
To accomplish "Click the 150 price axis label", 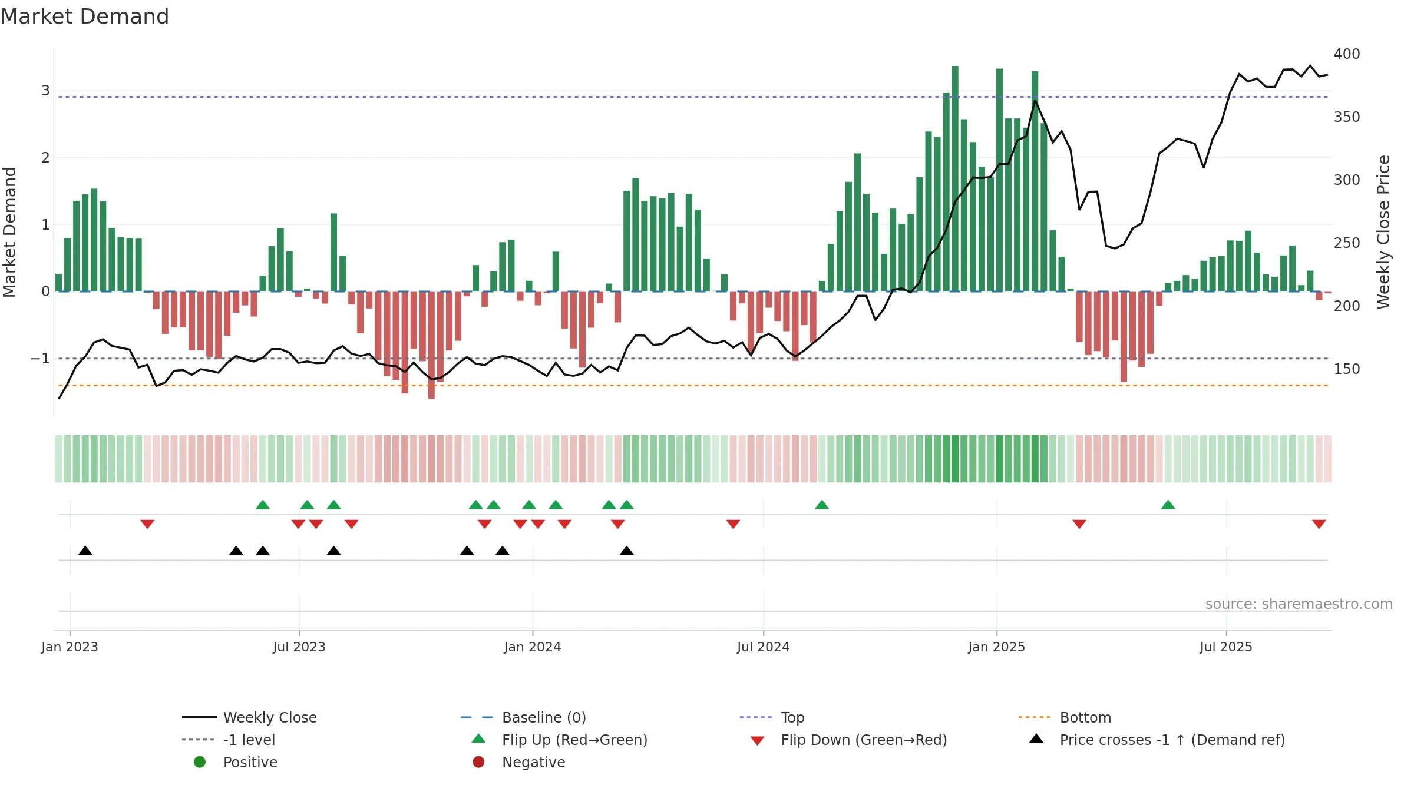I will (1347, 369).
